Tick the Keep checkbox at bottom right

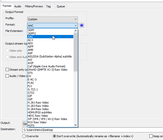(151, 136)
